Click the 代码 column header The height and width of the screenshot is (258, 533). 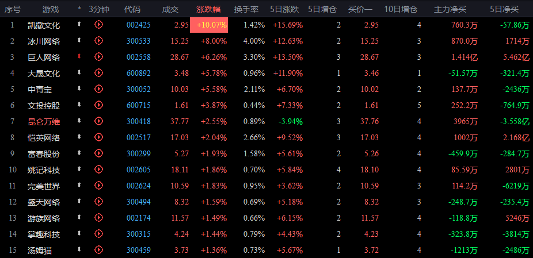point(132,9)
